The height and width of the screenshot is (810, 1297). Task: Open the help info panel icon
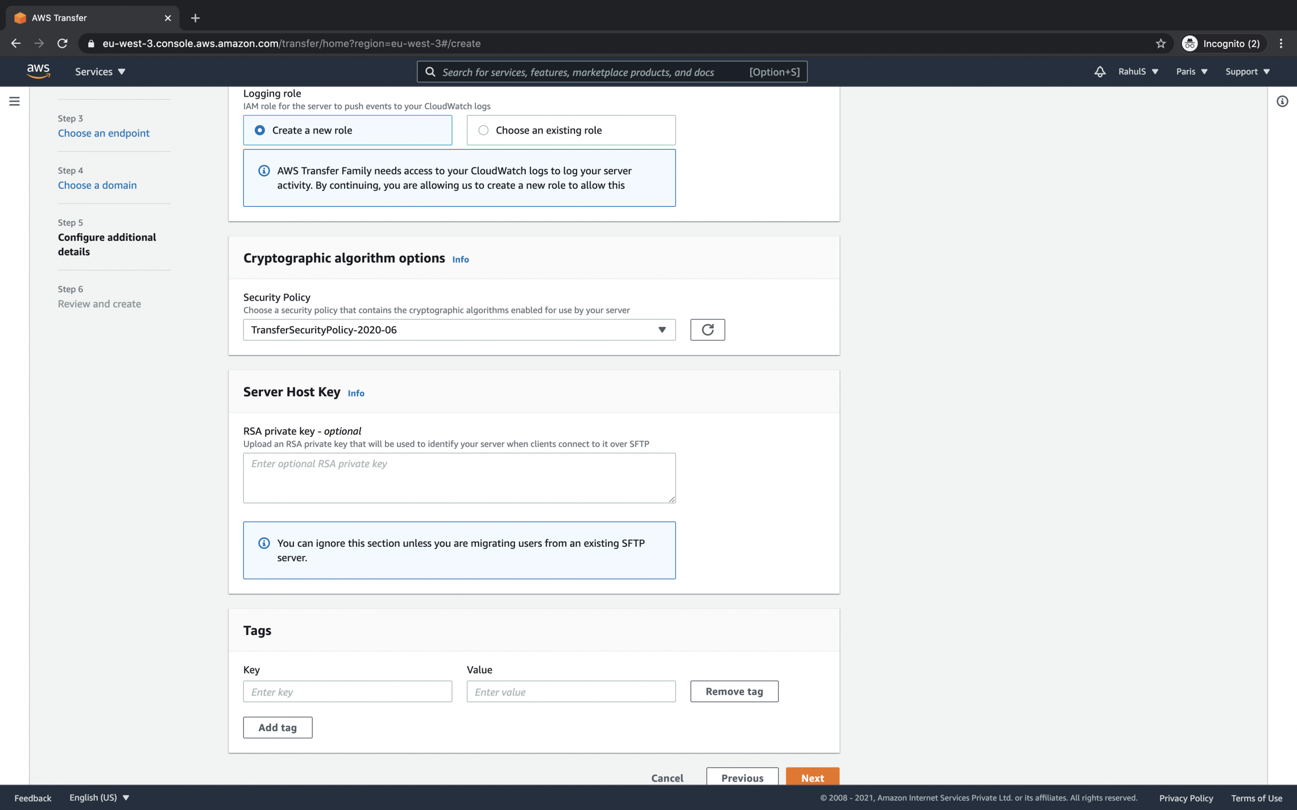click(x=1282, y=101)
